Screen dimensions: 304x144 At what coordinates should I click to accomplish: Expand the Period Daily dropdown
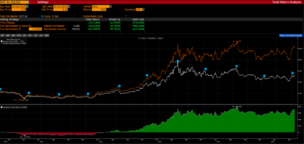pos(111,6)
